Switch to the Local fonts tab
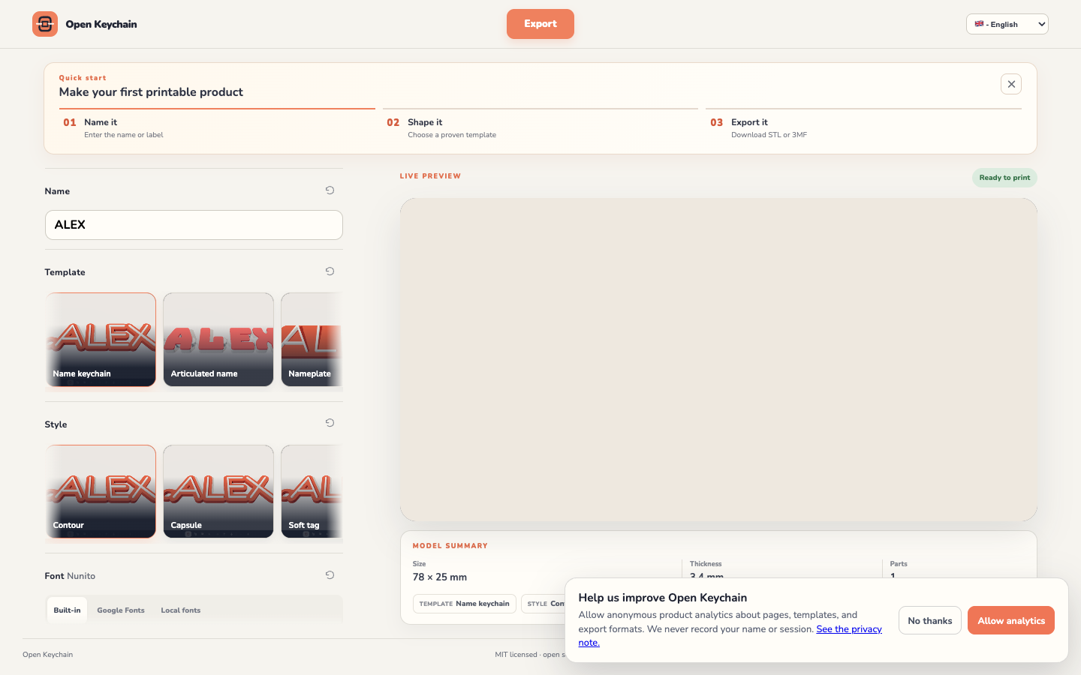The width and height of the screenshot is (1081, 675). pyautogui.click(x=181, y=610)
